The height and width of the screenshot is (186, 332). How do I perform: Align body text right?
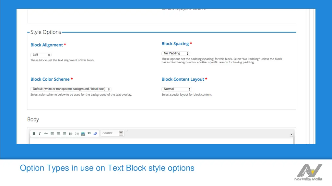65,133
